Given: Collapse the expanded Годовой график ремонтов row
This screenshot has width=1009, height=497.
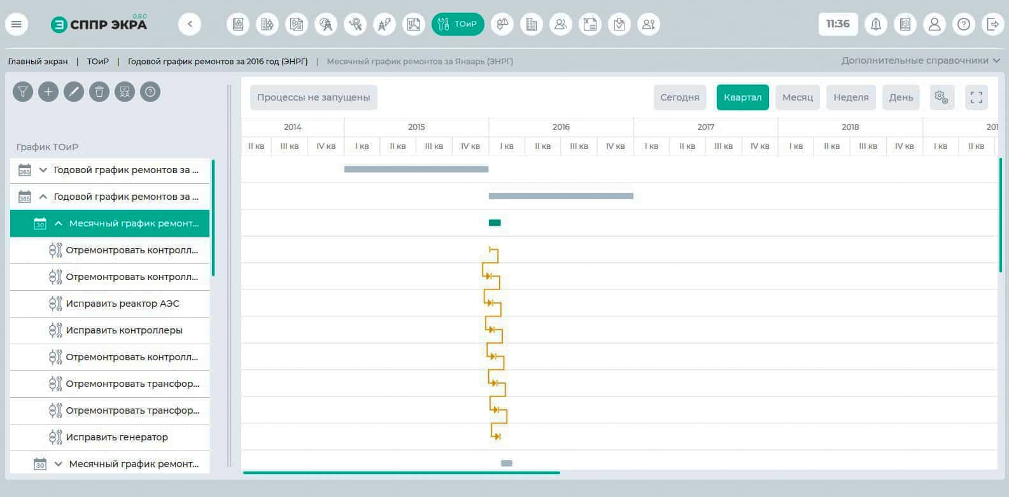Looking at the screenshot, I should click(x=43, y=197).
